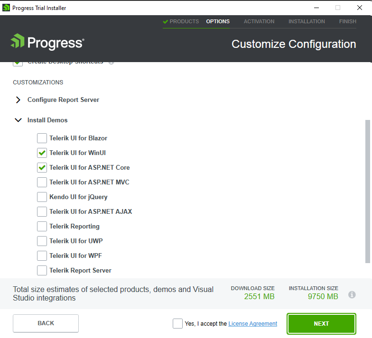Open the Activation step
The width and height of the screenshot is (372, 338).
coord(259,22)
